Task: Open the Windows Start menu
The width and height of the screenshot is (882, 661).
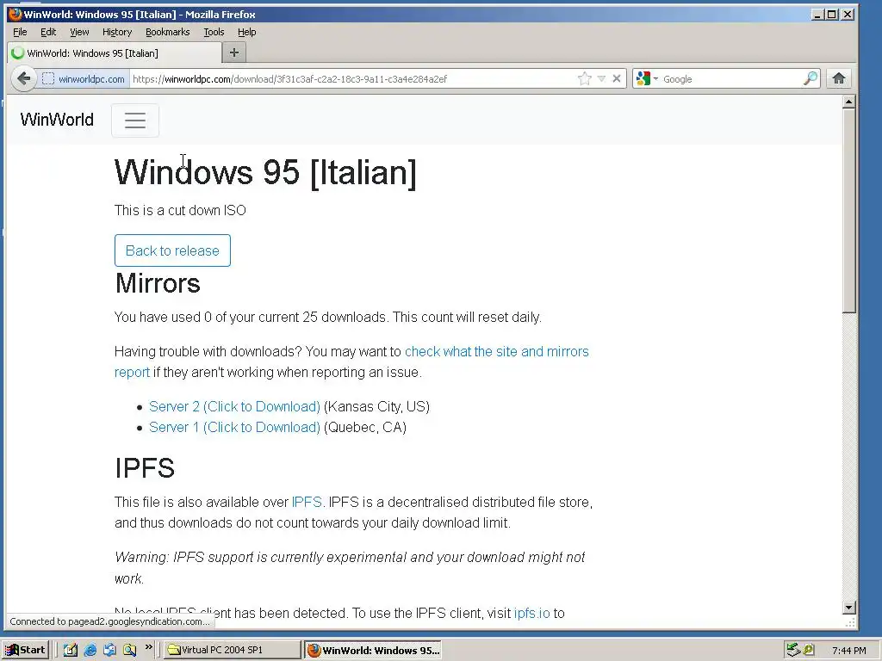Action: 26,650
